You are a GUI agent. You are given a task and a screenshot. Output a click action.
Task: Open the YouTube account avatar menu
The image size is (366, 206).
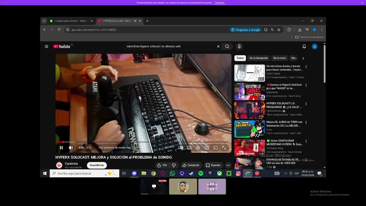coord(315,46)
